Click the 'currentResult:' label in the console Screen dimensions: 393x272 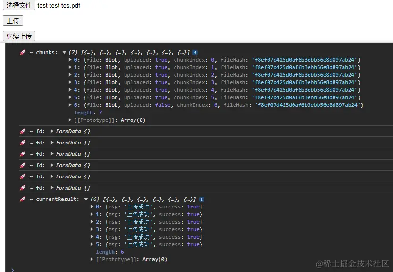tap(58, 199)
